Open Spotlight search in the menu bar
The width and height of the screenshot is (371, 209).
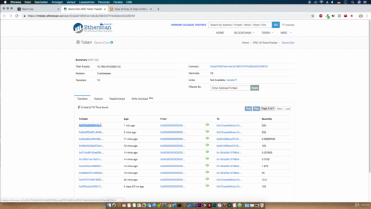352,2
